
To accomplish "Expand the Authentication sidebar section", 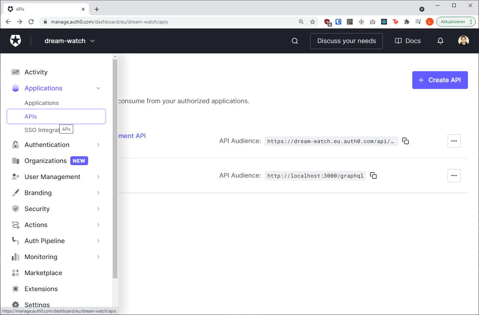I will (47, 145).
